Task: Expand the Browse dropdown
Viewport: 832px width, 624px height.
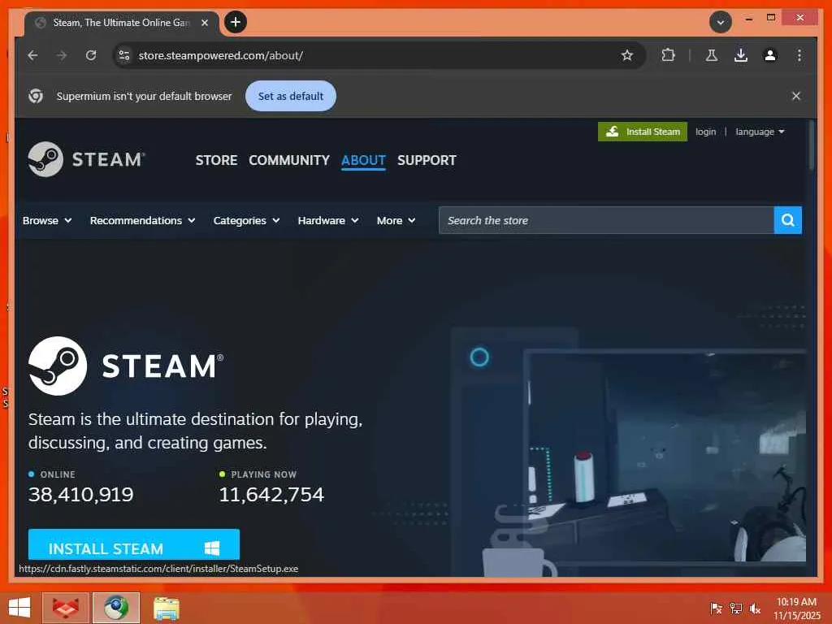Action: pyautogui.click(x=46, y=220)
